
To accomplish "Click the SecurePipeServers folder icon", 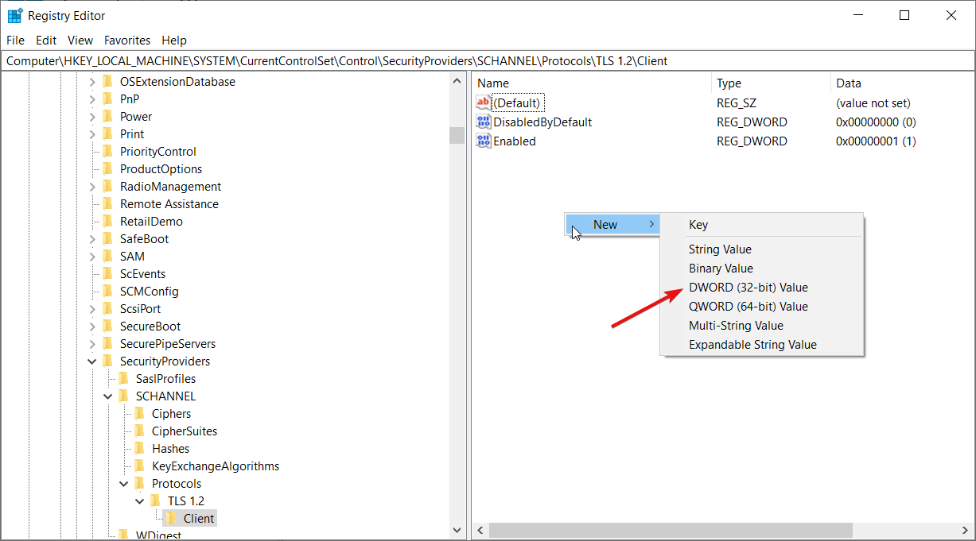I will point(108,343).
